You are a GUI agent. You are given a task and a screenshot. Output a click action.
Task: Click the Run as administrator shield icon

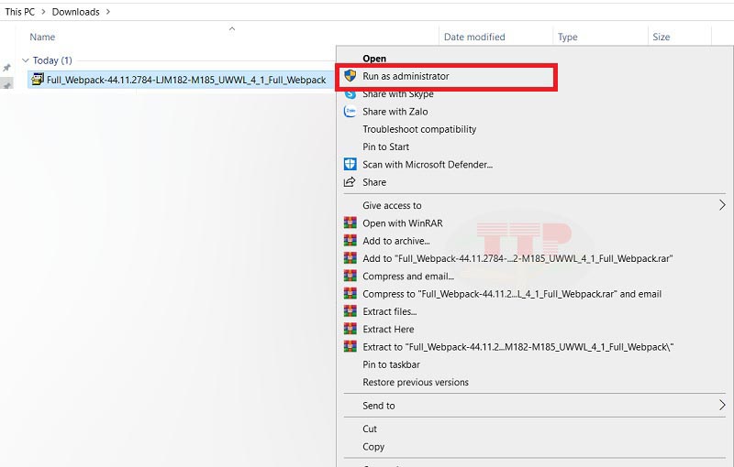point(350,76)
